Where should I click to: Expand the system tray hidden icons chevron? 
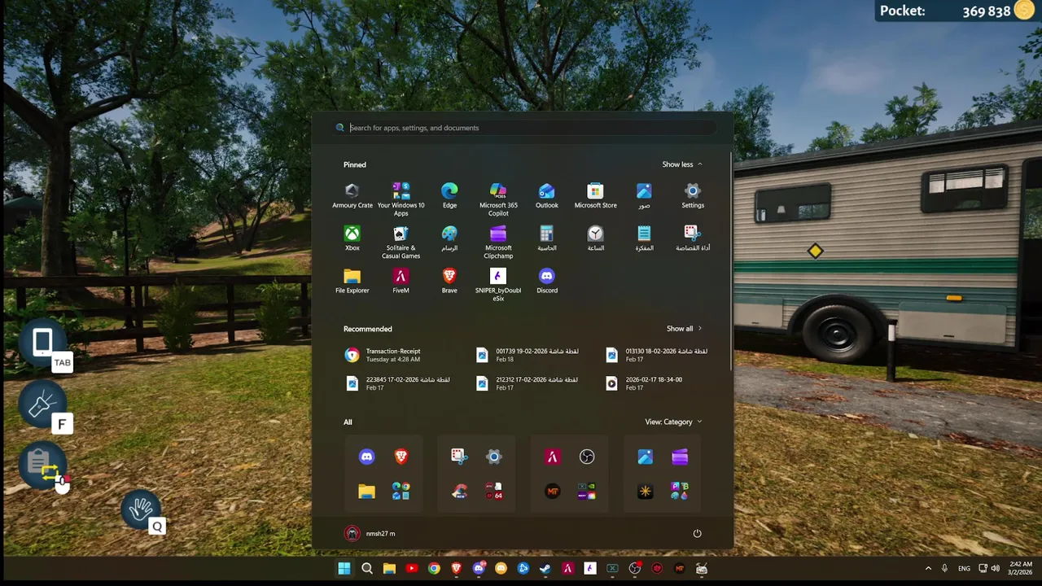pos(928,568)
